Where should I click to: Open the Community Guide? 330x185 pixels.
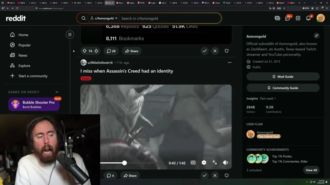283,88
